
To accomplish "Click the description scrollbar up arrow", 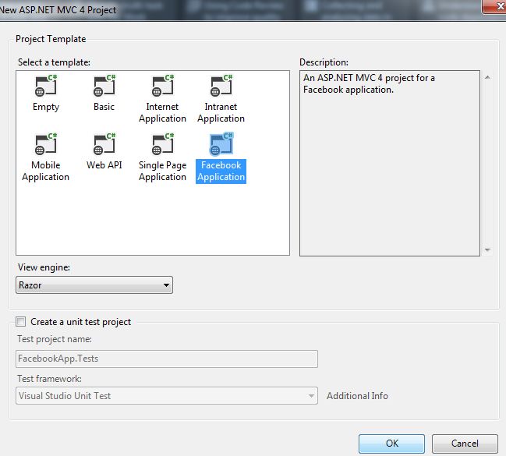I will point(487,77).
